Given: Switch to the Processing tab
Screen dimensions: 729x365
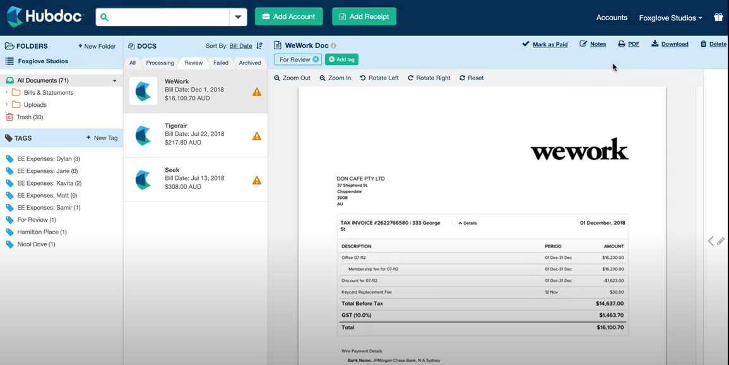Looking at the screenshot, I should (160, 63).
